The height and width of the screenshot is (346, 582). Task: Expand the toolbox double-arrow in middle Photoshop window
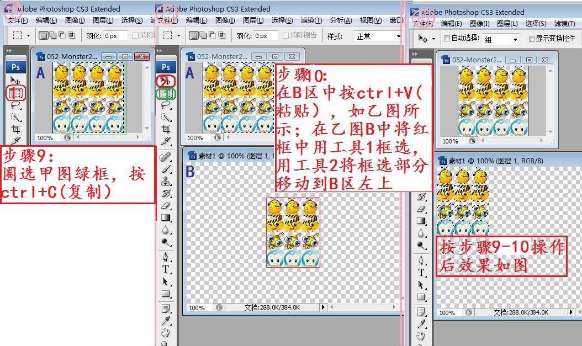160,50
